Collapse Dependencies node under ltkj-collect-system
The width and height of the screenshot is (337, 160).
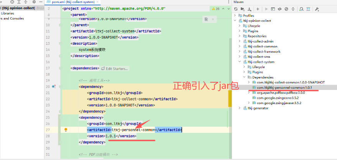(244, 77)
